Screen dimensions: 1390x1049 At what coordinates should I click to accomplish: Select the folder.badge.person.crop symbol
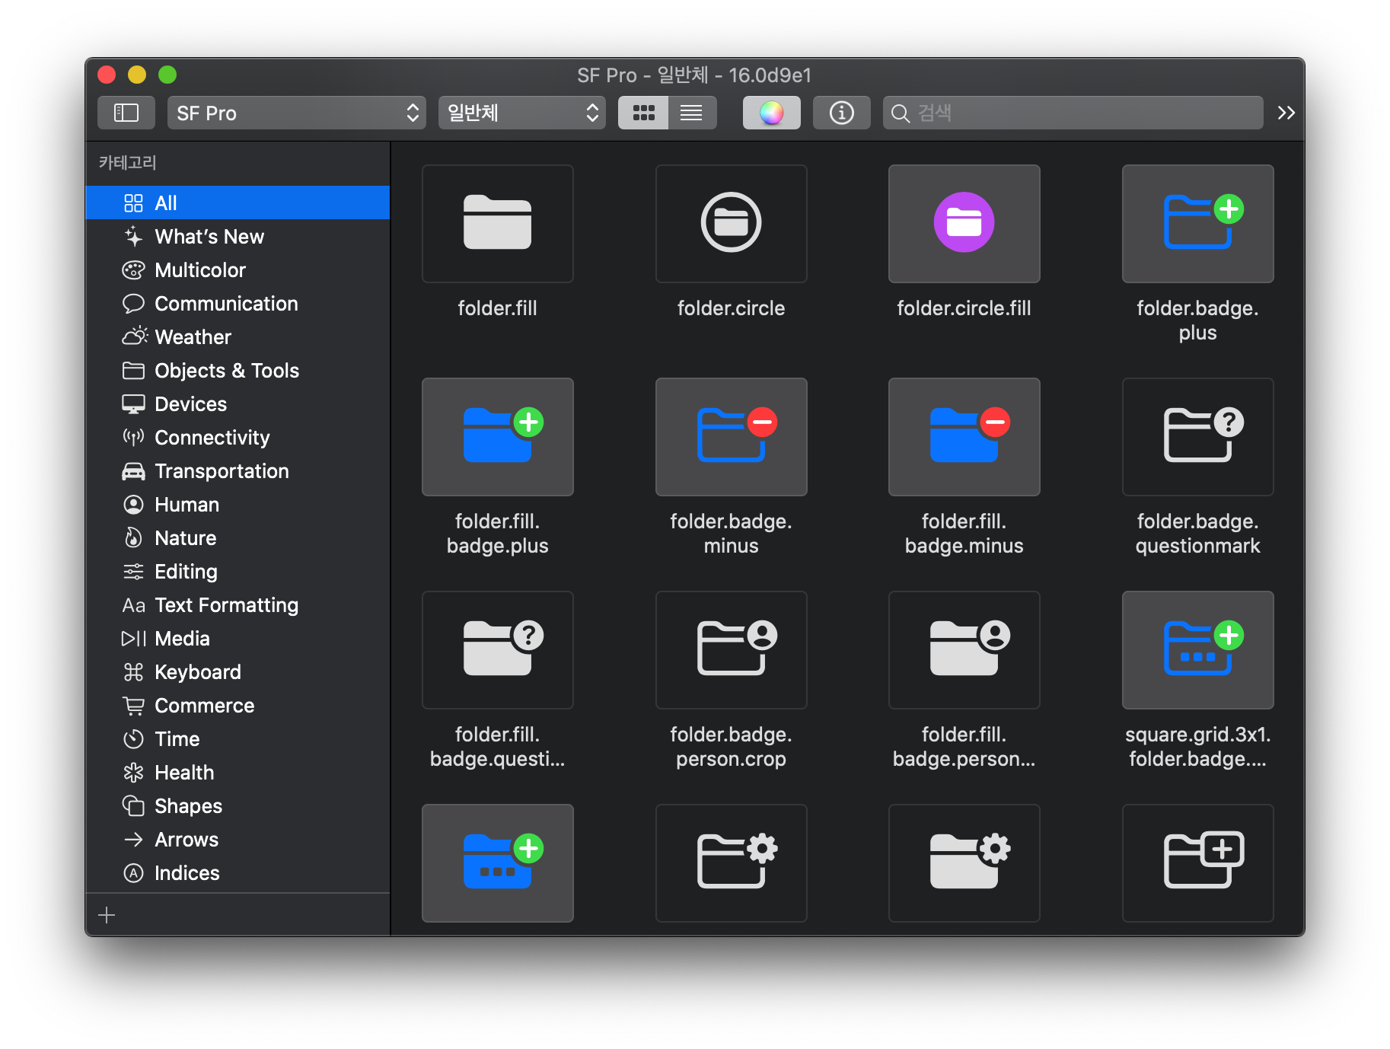tap(731, 649)
